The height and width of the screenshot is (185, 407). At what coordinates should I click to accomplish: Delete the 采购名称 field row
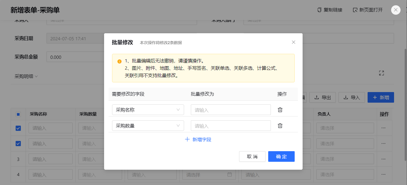coord(280,110)
